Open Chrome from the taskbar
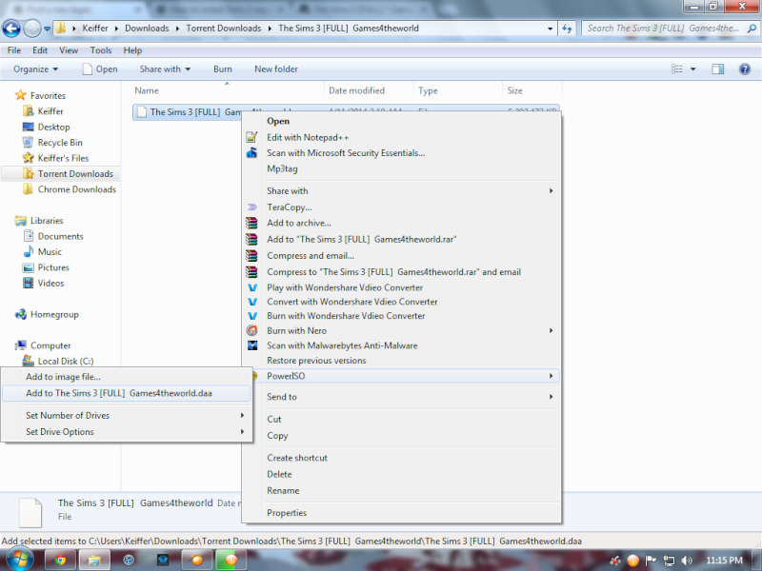This screenshot has height=571, width=762. (x=60, y=561)
